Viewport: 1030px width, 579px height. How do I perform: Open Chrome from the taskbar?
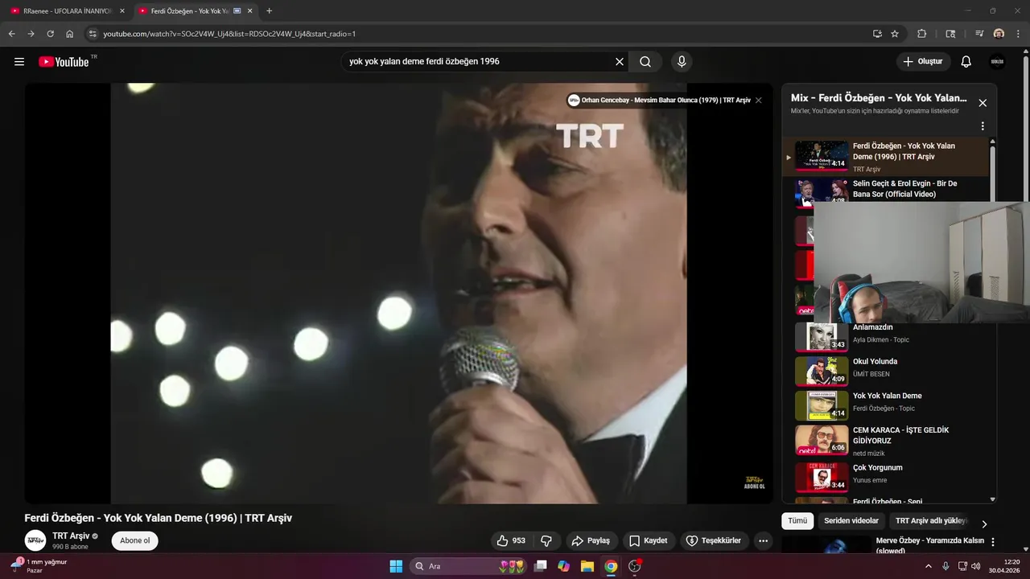tap(611, 566)
